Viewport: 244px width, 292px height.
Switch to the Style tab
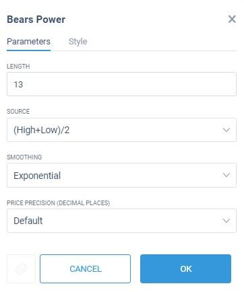click(78, 42)
